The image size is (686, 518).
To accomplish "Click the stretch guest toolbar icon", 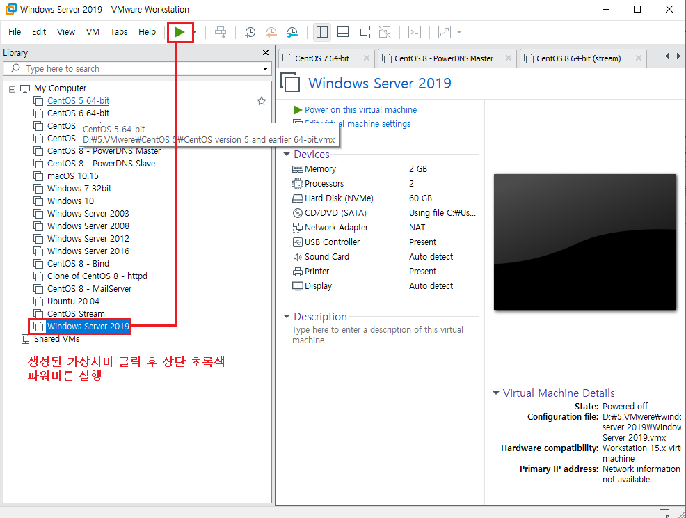I will 445,32.
